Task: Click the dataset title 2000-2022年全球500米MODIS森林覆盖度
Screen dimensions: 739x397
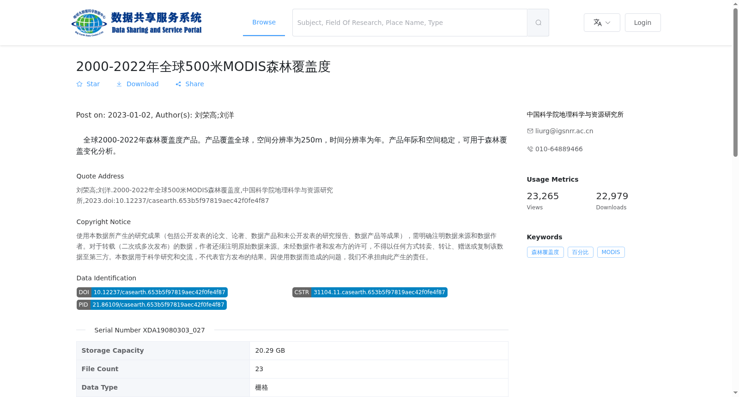Action: (x=203, y=66)
